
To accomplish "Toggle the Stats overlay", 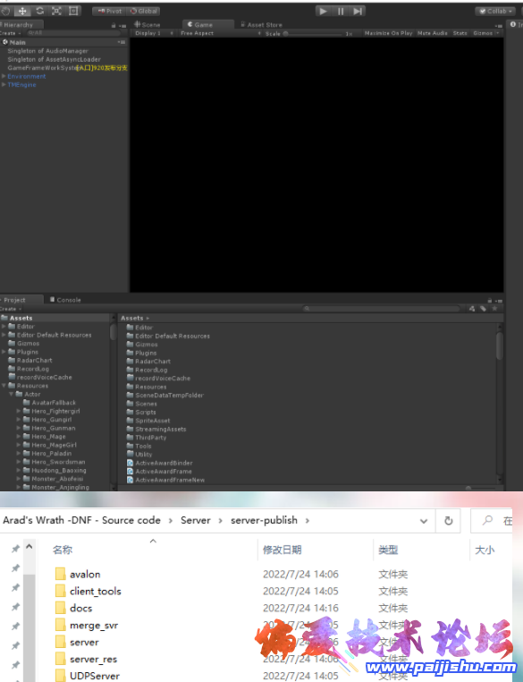I will pyautogui.click(x=460, y=33).
